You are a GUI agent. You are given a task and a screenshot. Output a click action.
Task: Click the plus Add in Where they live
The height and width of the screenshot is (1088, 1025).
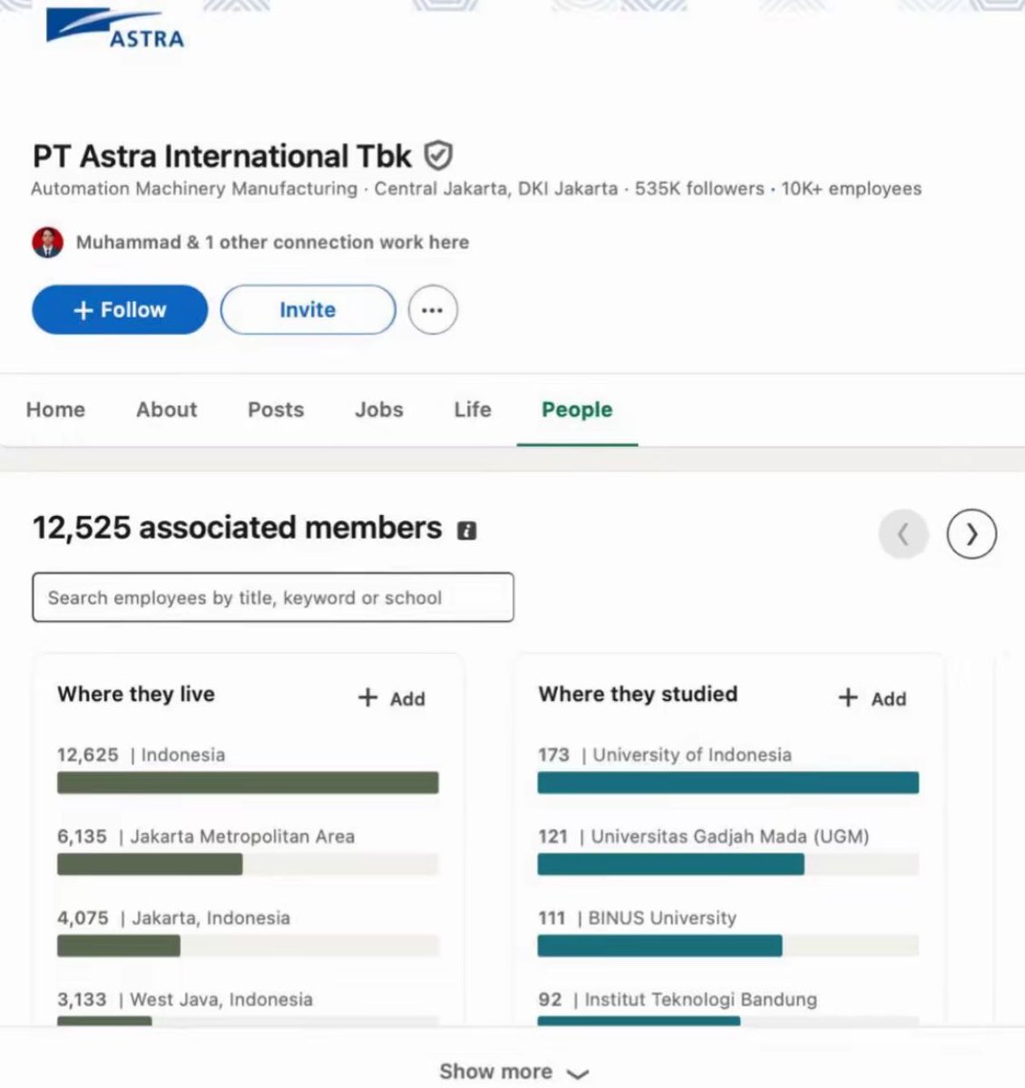tap(392, 698)
